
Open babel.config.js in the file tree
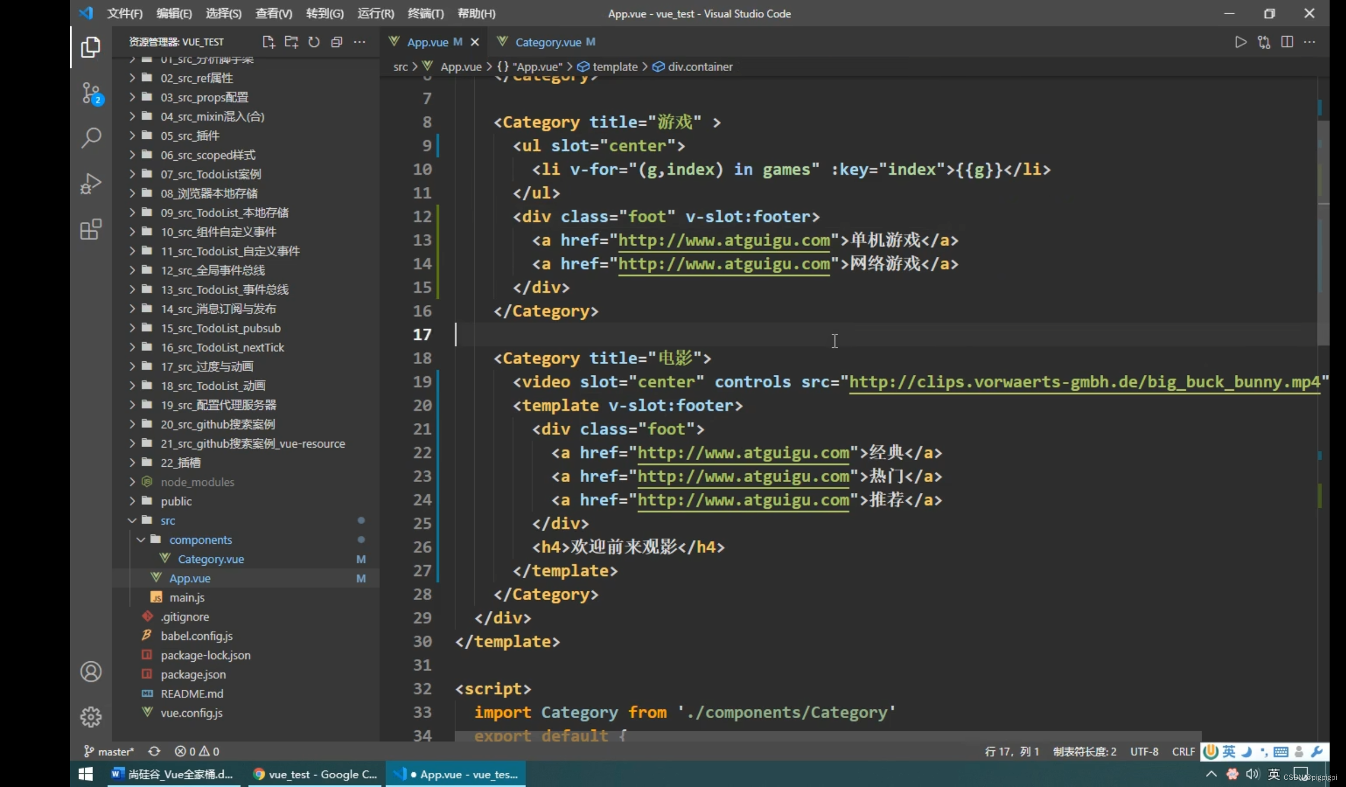point(246,636)
